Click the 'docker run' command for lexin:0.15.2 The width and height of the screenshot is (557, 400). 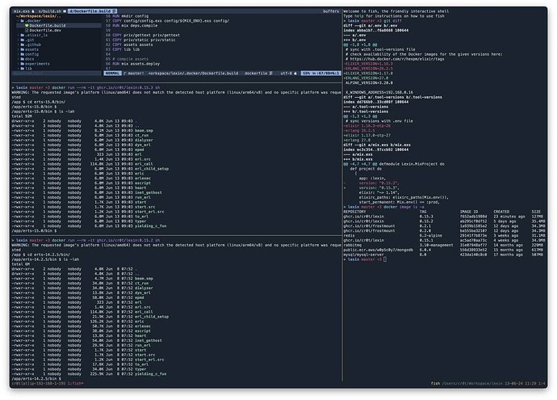tap(106, 240)
